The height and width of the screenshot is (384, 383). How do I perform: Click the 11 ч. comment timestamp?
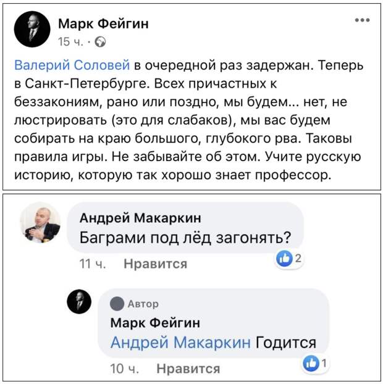[x=93, y=264]
